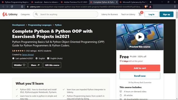
Task: Click the Python breadcrumb link
Action: click(58, 25)
